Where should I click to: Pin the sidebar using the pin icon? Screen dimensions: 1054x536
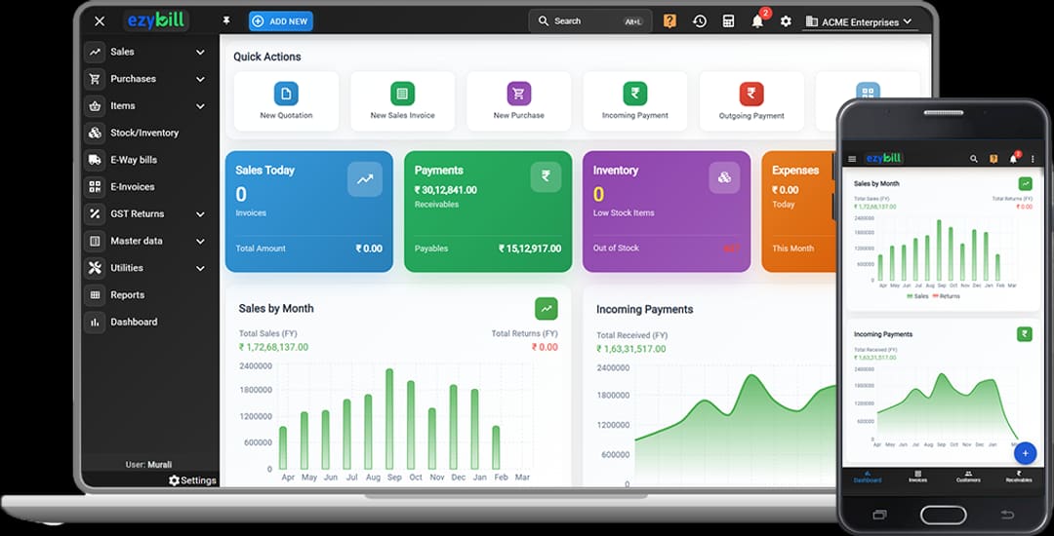pyautogui.click(x=226, y=20)
